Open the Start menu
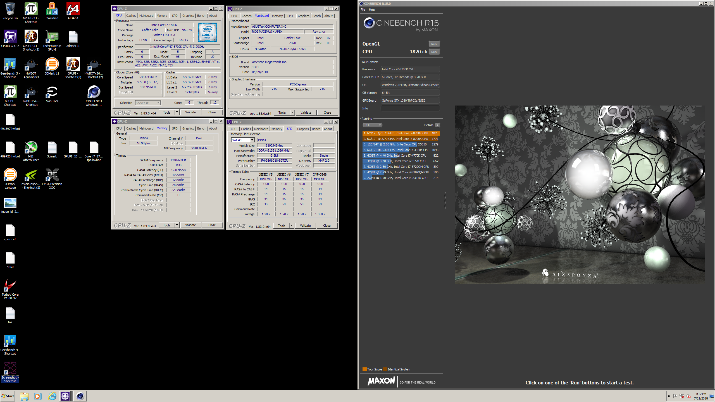Viewport: 715px width, 402px height. pos(8,396)
